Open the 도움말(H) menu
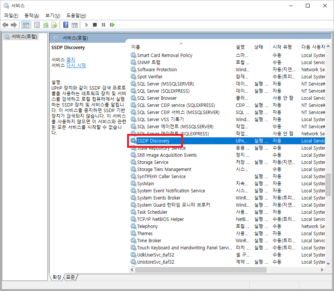 76,15
